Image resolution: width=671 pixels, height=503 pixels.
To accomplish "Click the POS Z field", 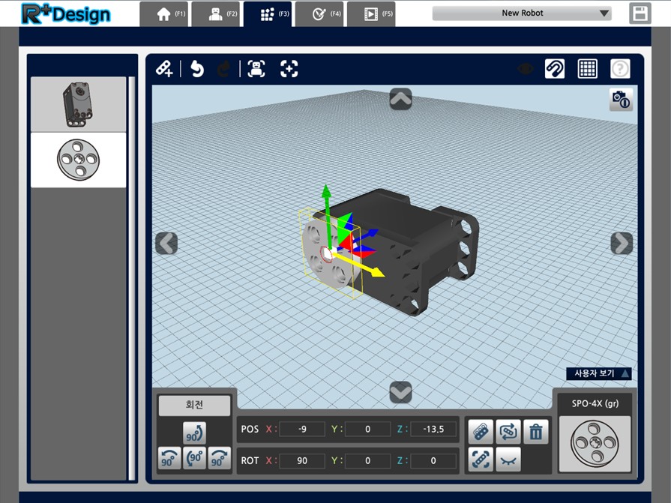I will tap(433, 429).
